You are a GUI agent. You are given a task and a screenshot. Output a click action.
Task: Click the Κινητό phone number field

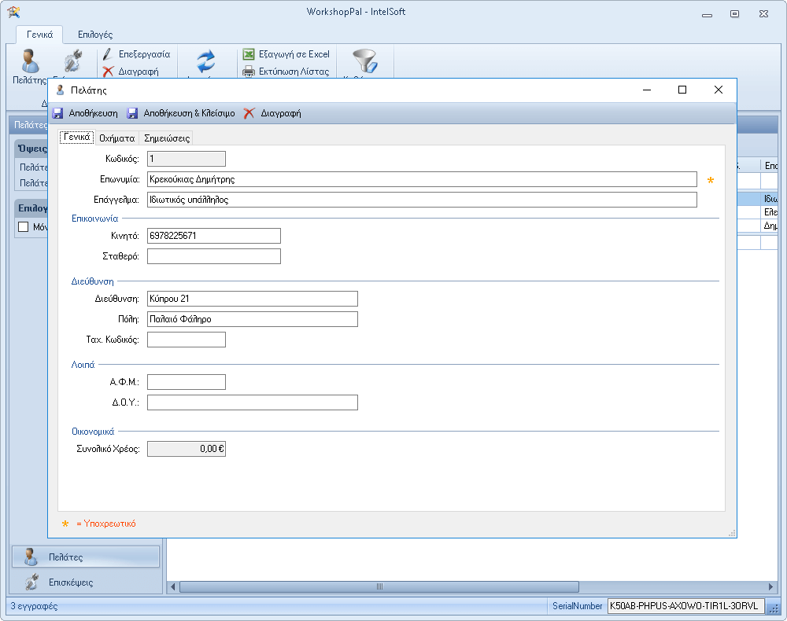pyautogui.click(x=213, y=236)
